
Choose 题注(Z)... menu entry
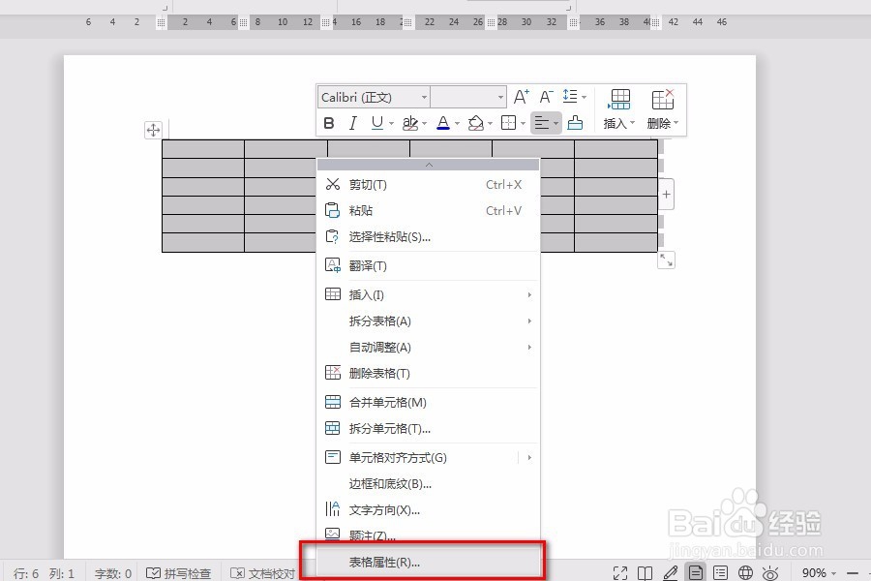[x=429, y=535]
